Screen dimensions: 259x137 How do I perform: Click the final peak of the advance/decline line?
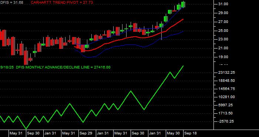point(183,66)
